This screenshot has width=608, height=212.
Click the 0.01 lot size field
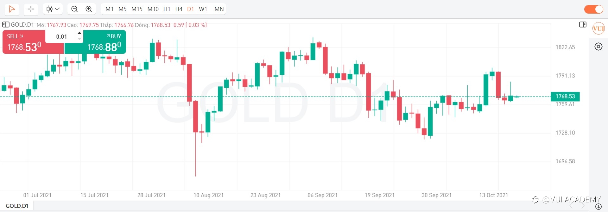pyautogui.click(x=61, y=37)
